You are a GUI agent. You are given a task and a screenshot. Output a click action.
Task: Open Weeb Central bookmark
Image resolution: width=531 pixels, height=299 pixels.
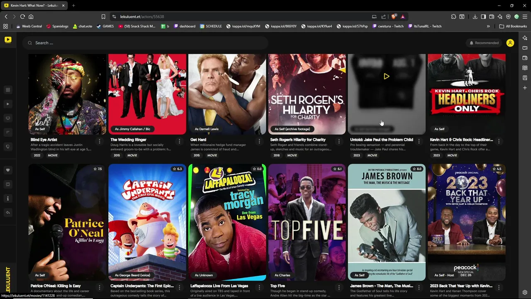pyautogui.click(x=29, y=26)
